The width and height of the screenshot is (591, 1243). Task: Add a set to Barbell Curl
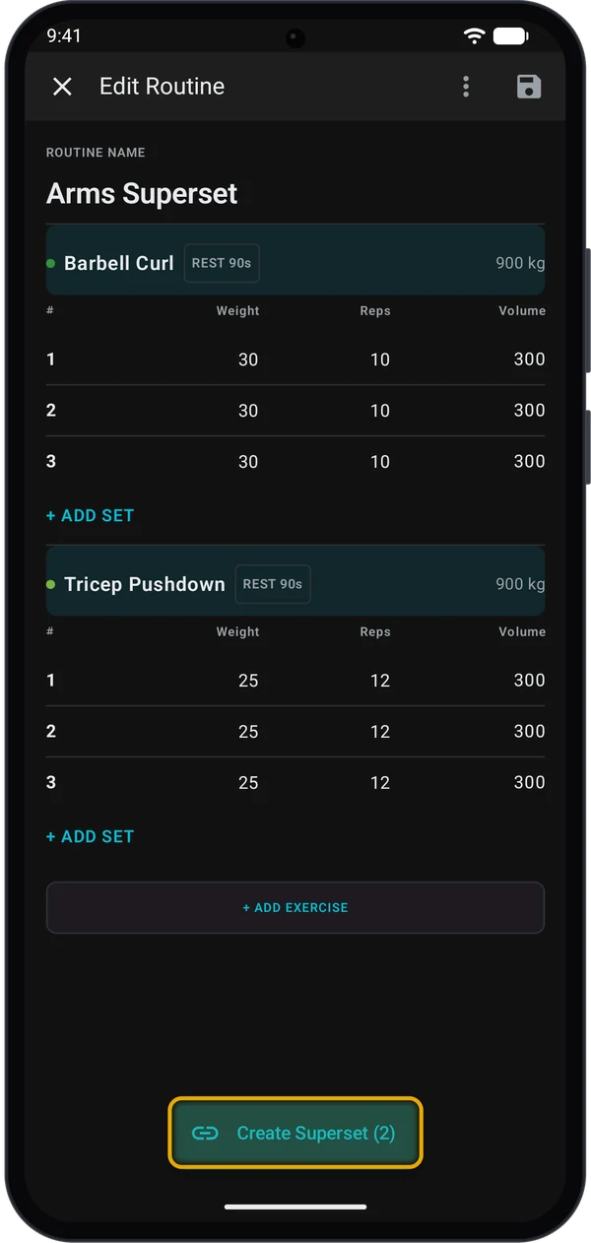[90, 515]
